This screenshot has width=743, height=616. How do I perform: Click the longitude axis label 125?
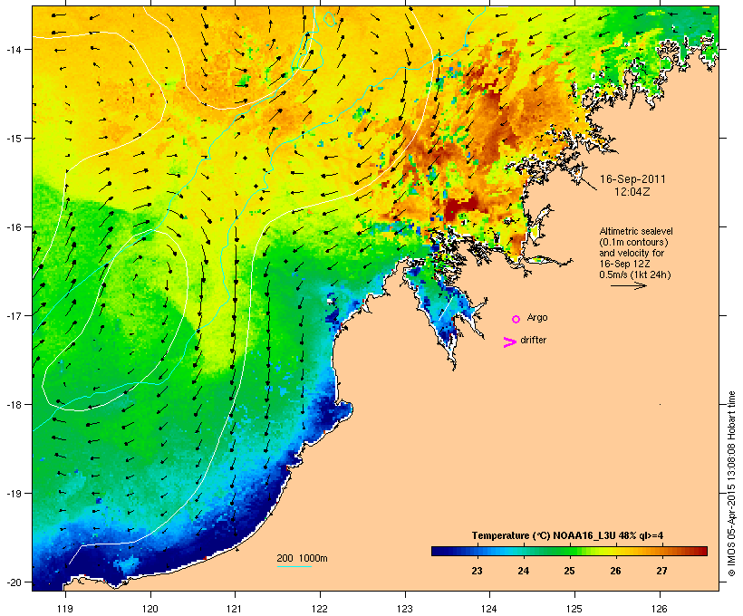pos(574,609)
